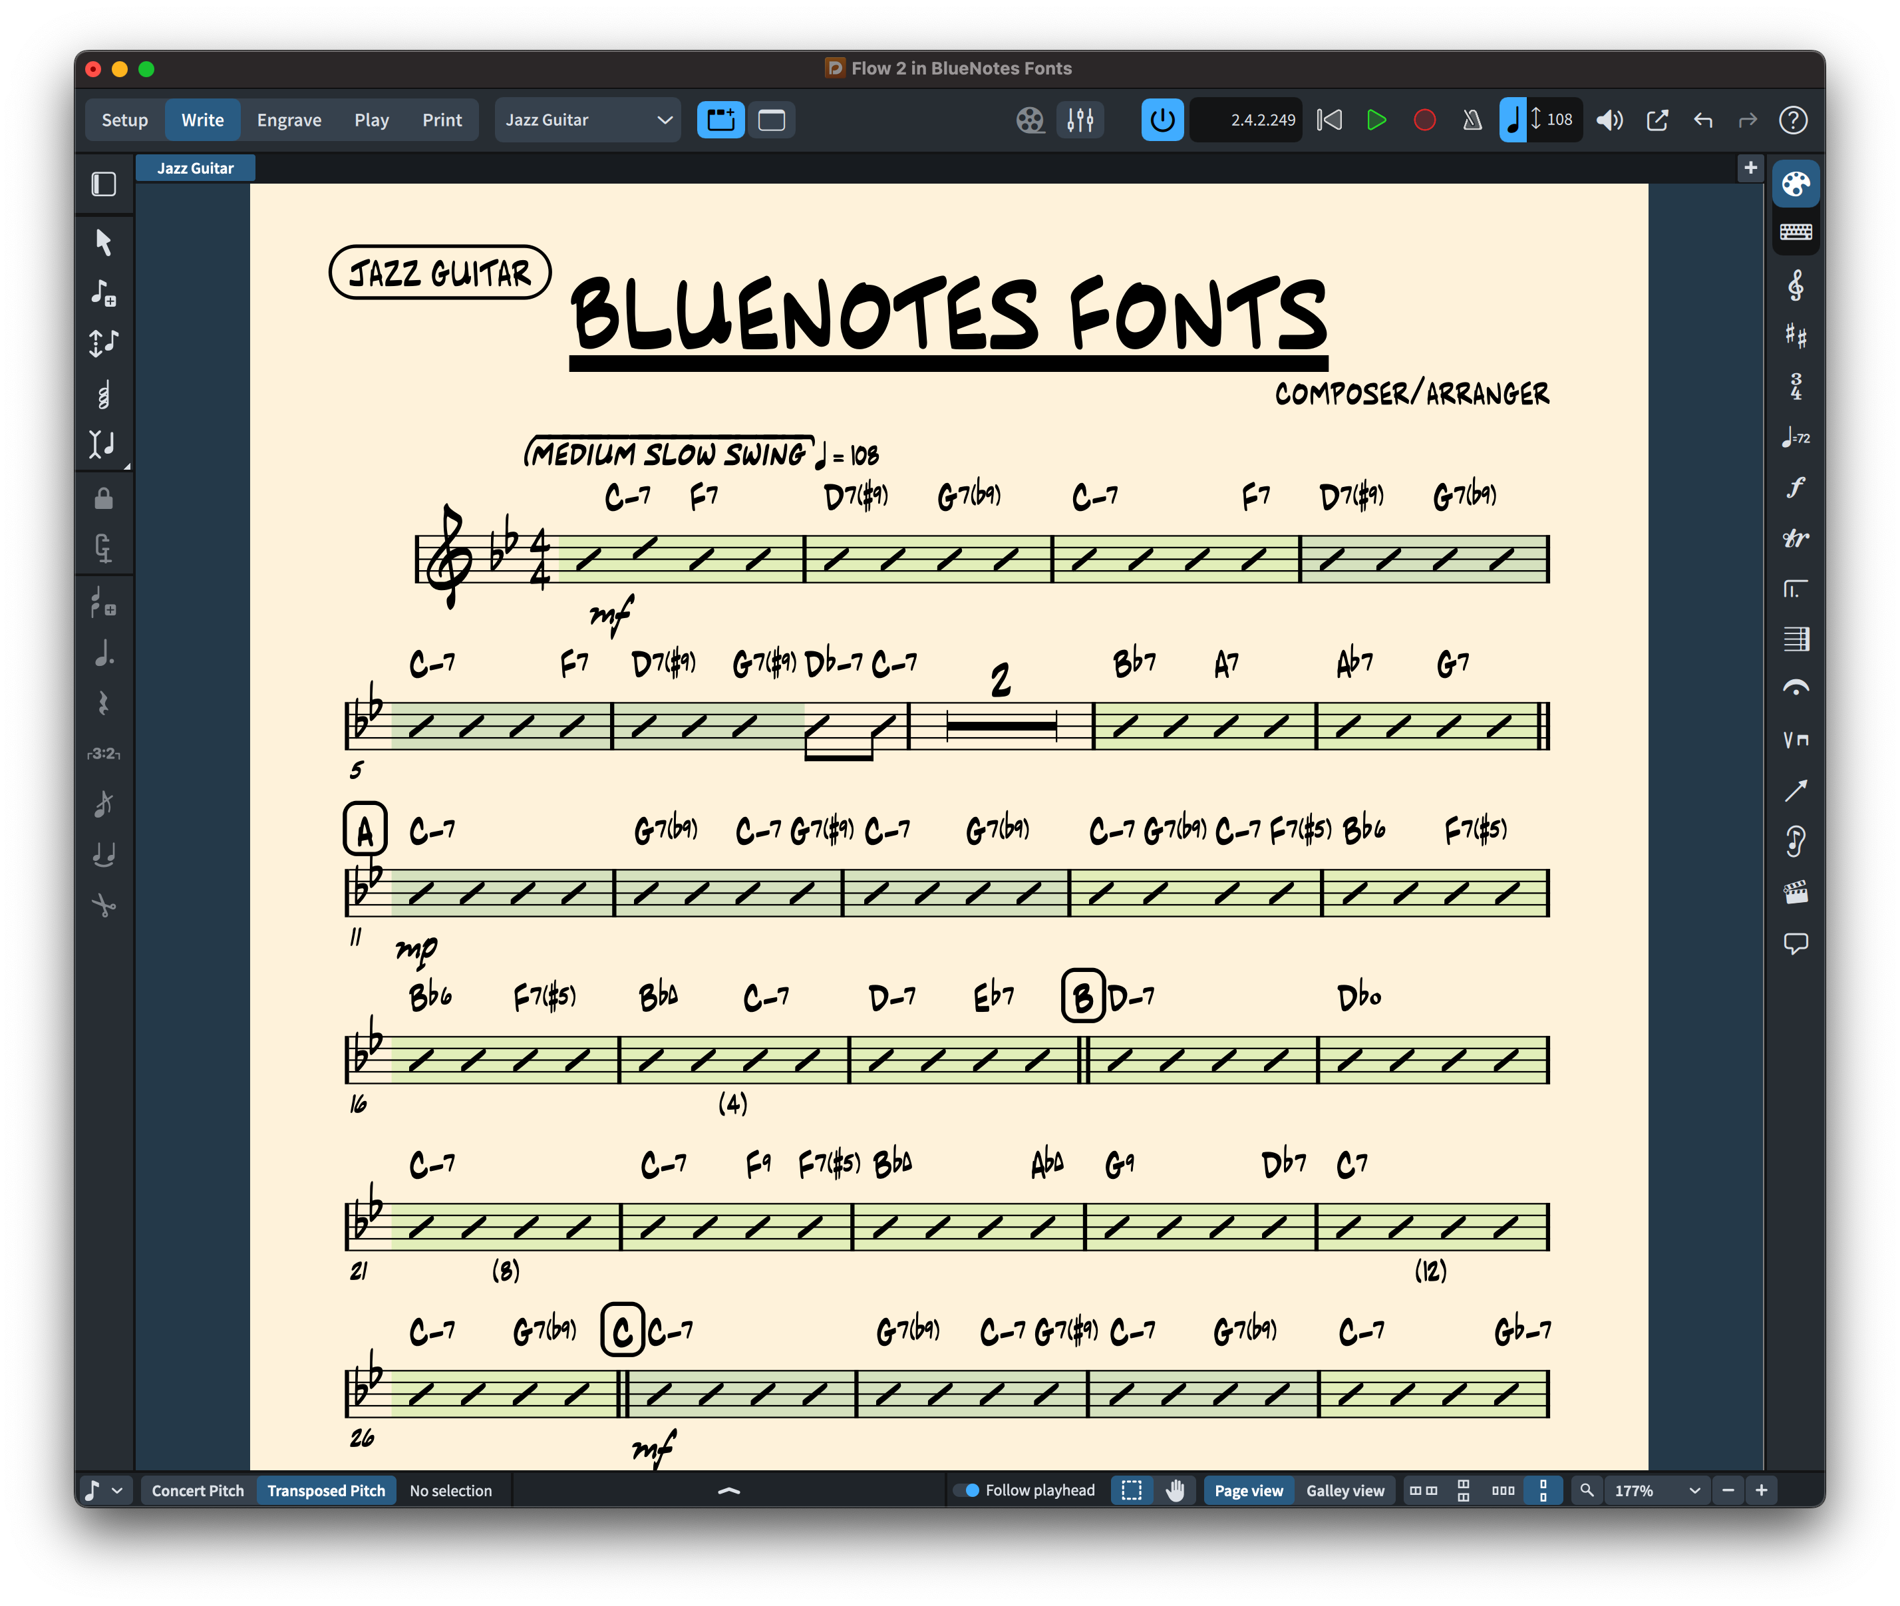Open time signatures panel
Screen dimensions: 1900x1606
point(1796,386)
